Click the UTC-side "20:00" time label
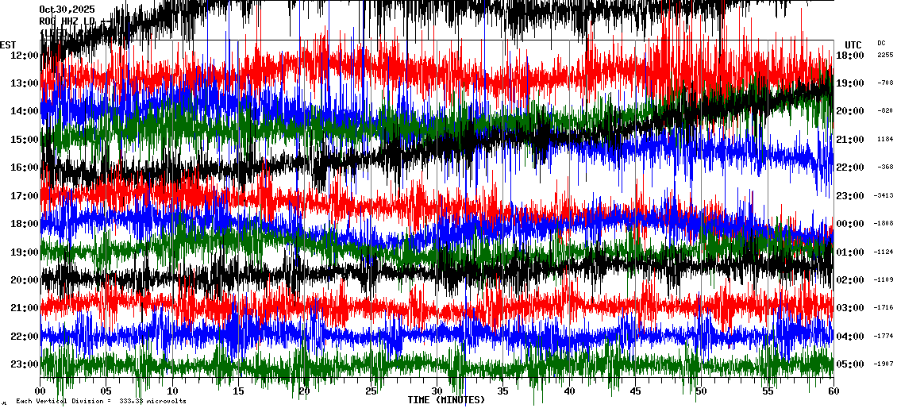897x412 pixels. click(x=850, y=111)
